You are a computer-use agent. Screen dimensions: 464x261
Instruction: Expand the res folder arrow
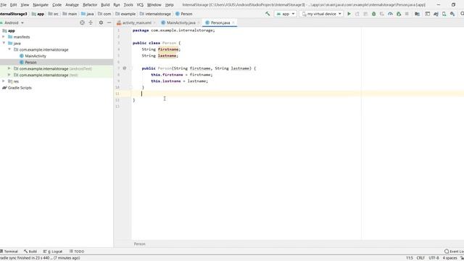click(4, 81)
